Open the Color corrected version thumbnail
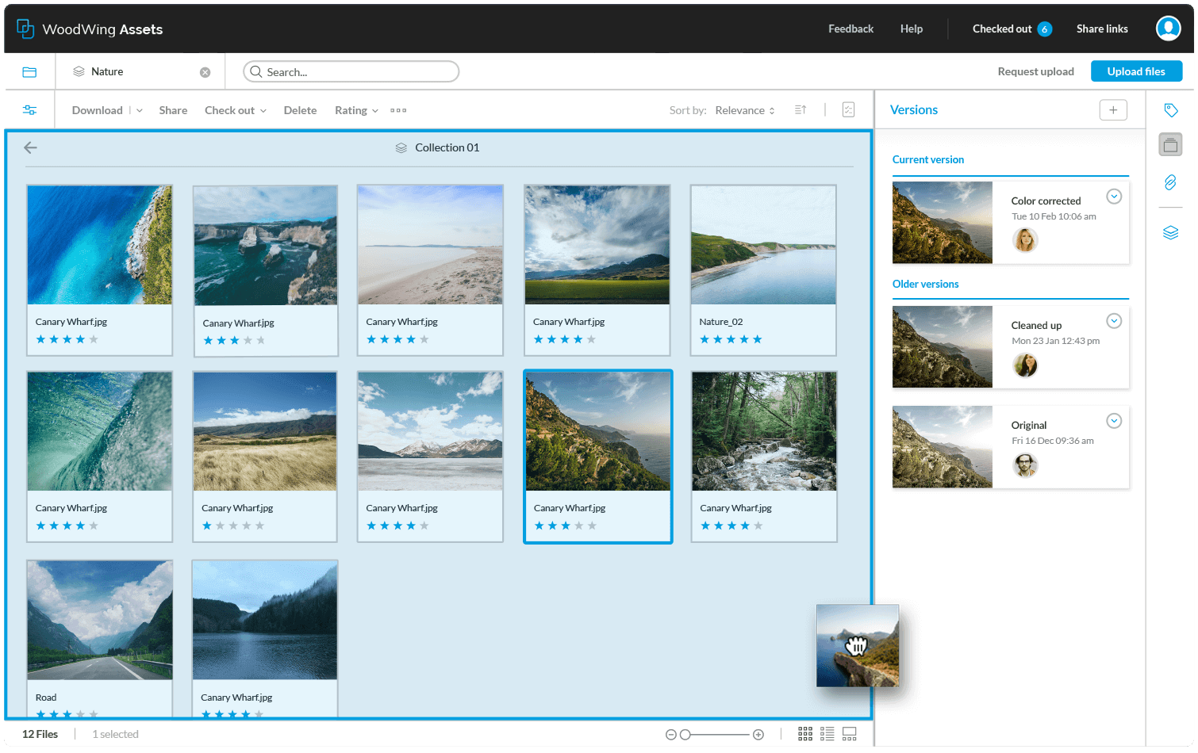The width and height of the screenshot is (1198, 753). (x=943, y=223)
